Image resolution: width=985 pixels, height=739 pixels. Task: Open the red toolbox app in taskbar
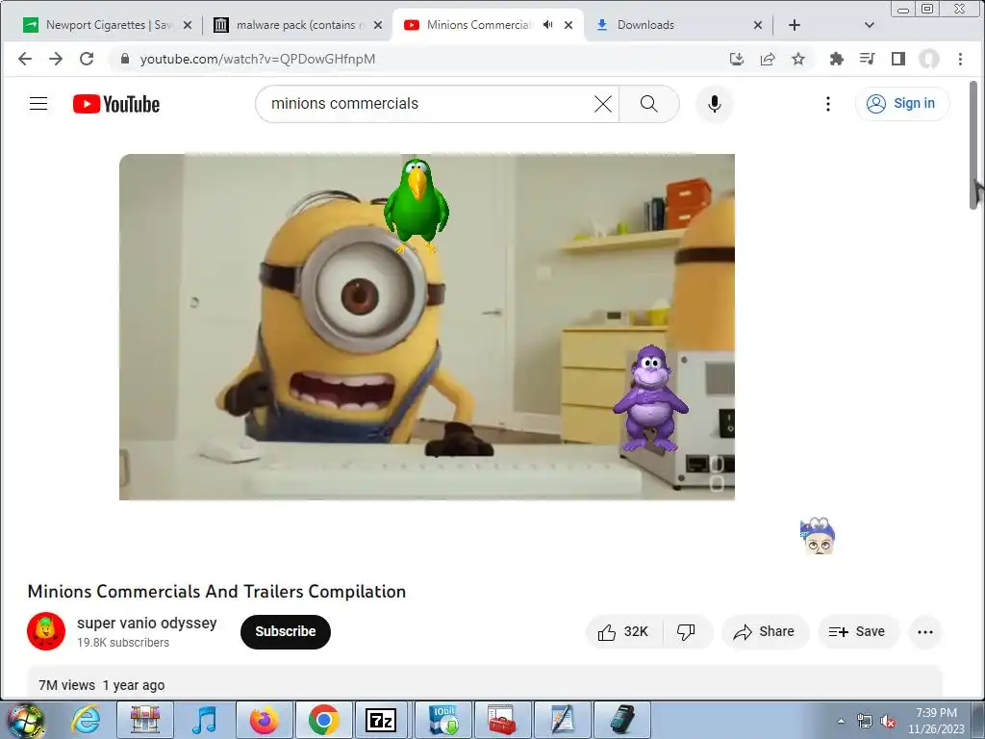[502, 720]
